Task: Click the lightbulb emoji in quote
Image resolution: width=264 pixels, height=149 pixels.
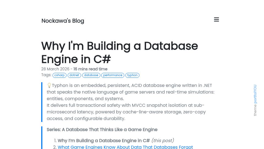Action: click(x=49, y=85)
